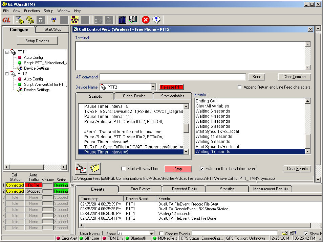323x242 pixels.
Task: Open the yellow network diagram toolbar icon
Action: [x=74, y=20]
